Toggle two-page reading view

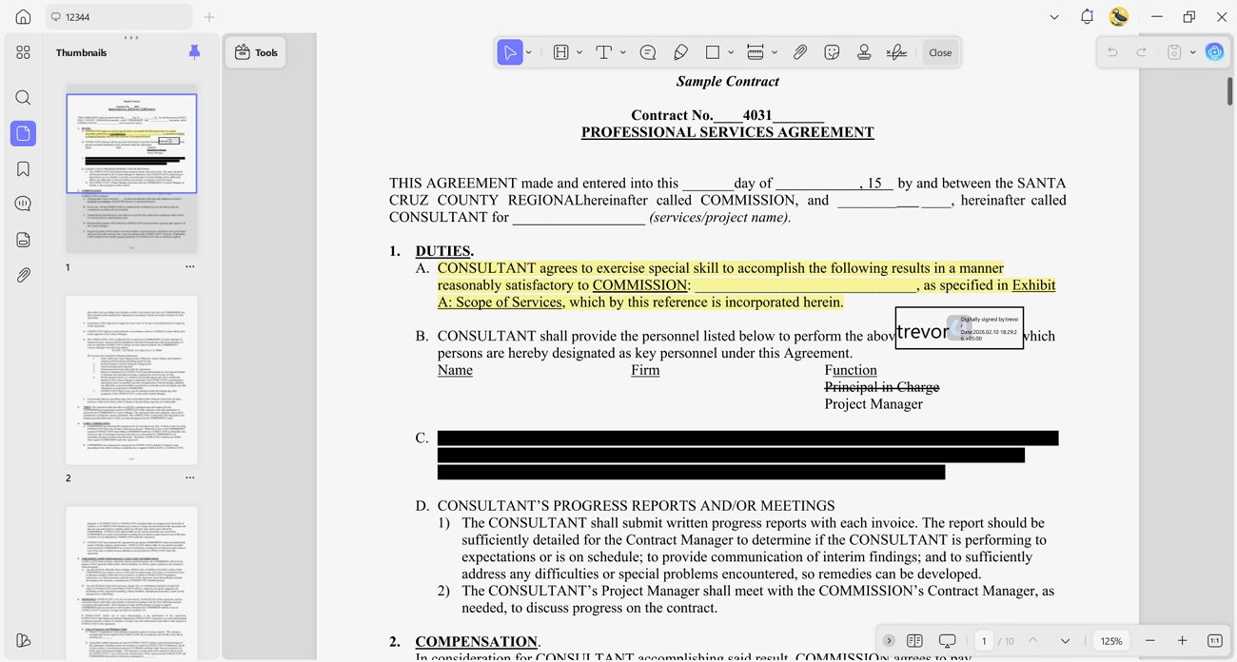point(915,641)
